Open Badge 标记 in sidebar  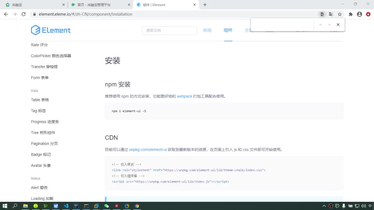click(41, 155)
